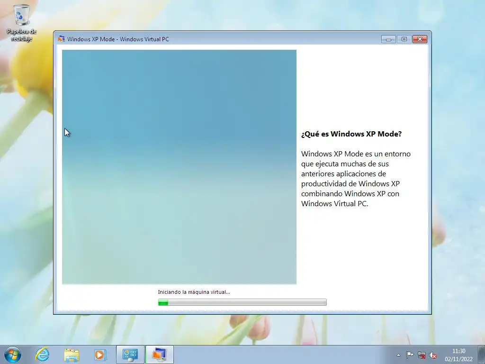
Task: Click the Windows XP Mode description paragraph
Action: (356, 179)
